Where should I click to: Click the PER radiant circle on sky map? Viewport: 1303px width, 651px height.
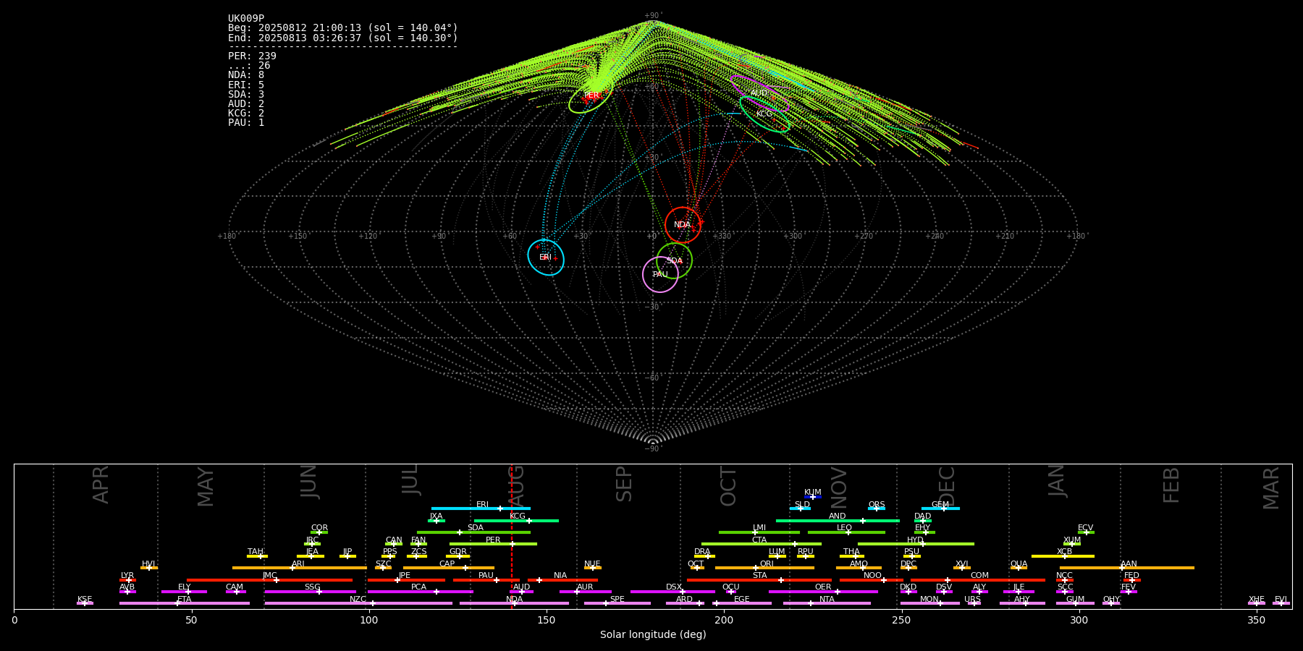[x=591, y=95]
